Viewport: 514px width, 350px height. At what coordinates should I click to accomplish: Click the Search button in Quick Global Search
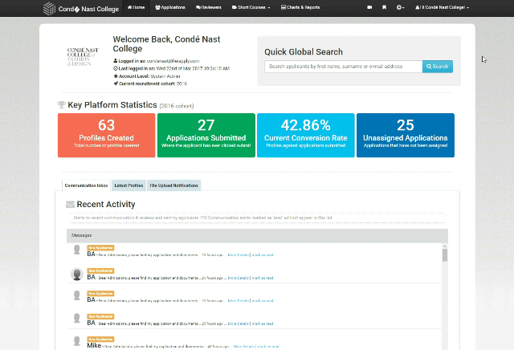click(438, 67)
